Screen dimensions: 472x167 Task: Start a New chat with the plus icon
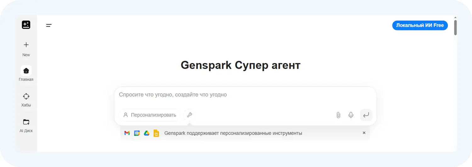pyautogui.click(x=26, y=45)
